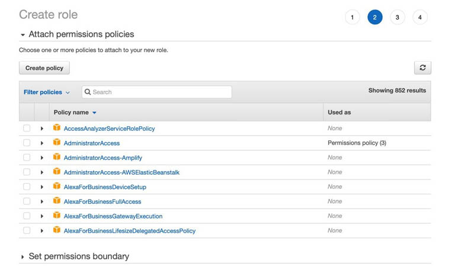Jump to wizard step 3
The image size is (474, 273).
(397, 17)
